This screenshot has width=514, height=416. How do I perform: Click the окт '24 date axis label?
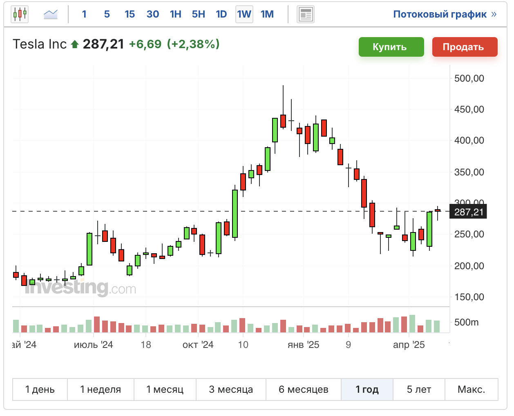(x=198, y=345)
